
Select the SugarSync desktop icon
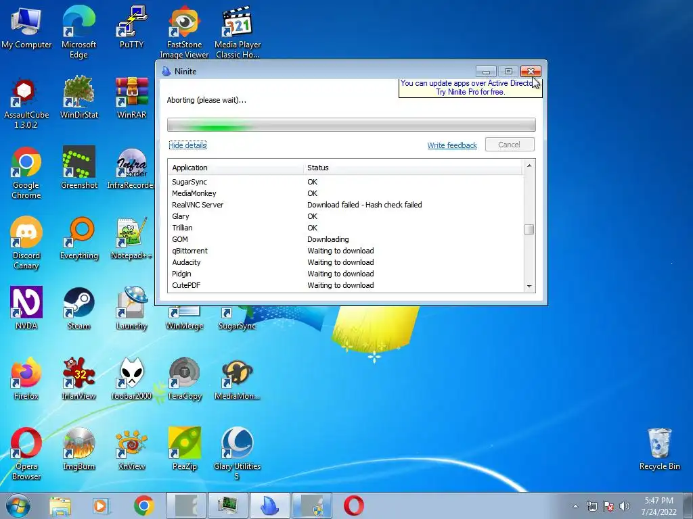[238, 320]
